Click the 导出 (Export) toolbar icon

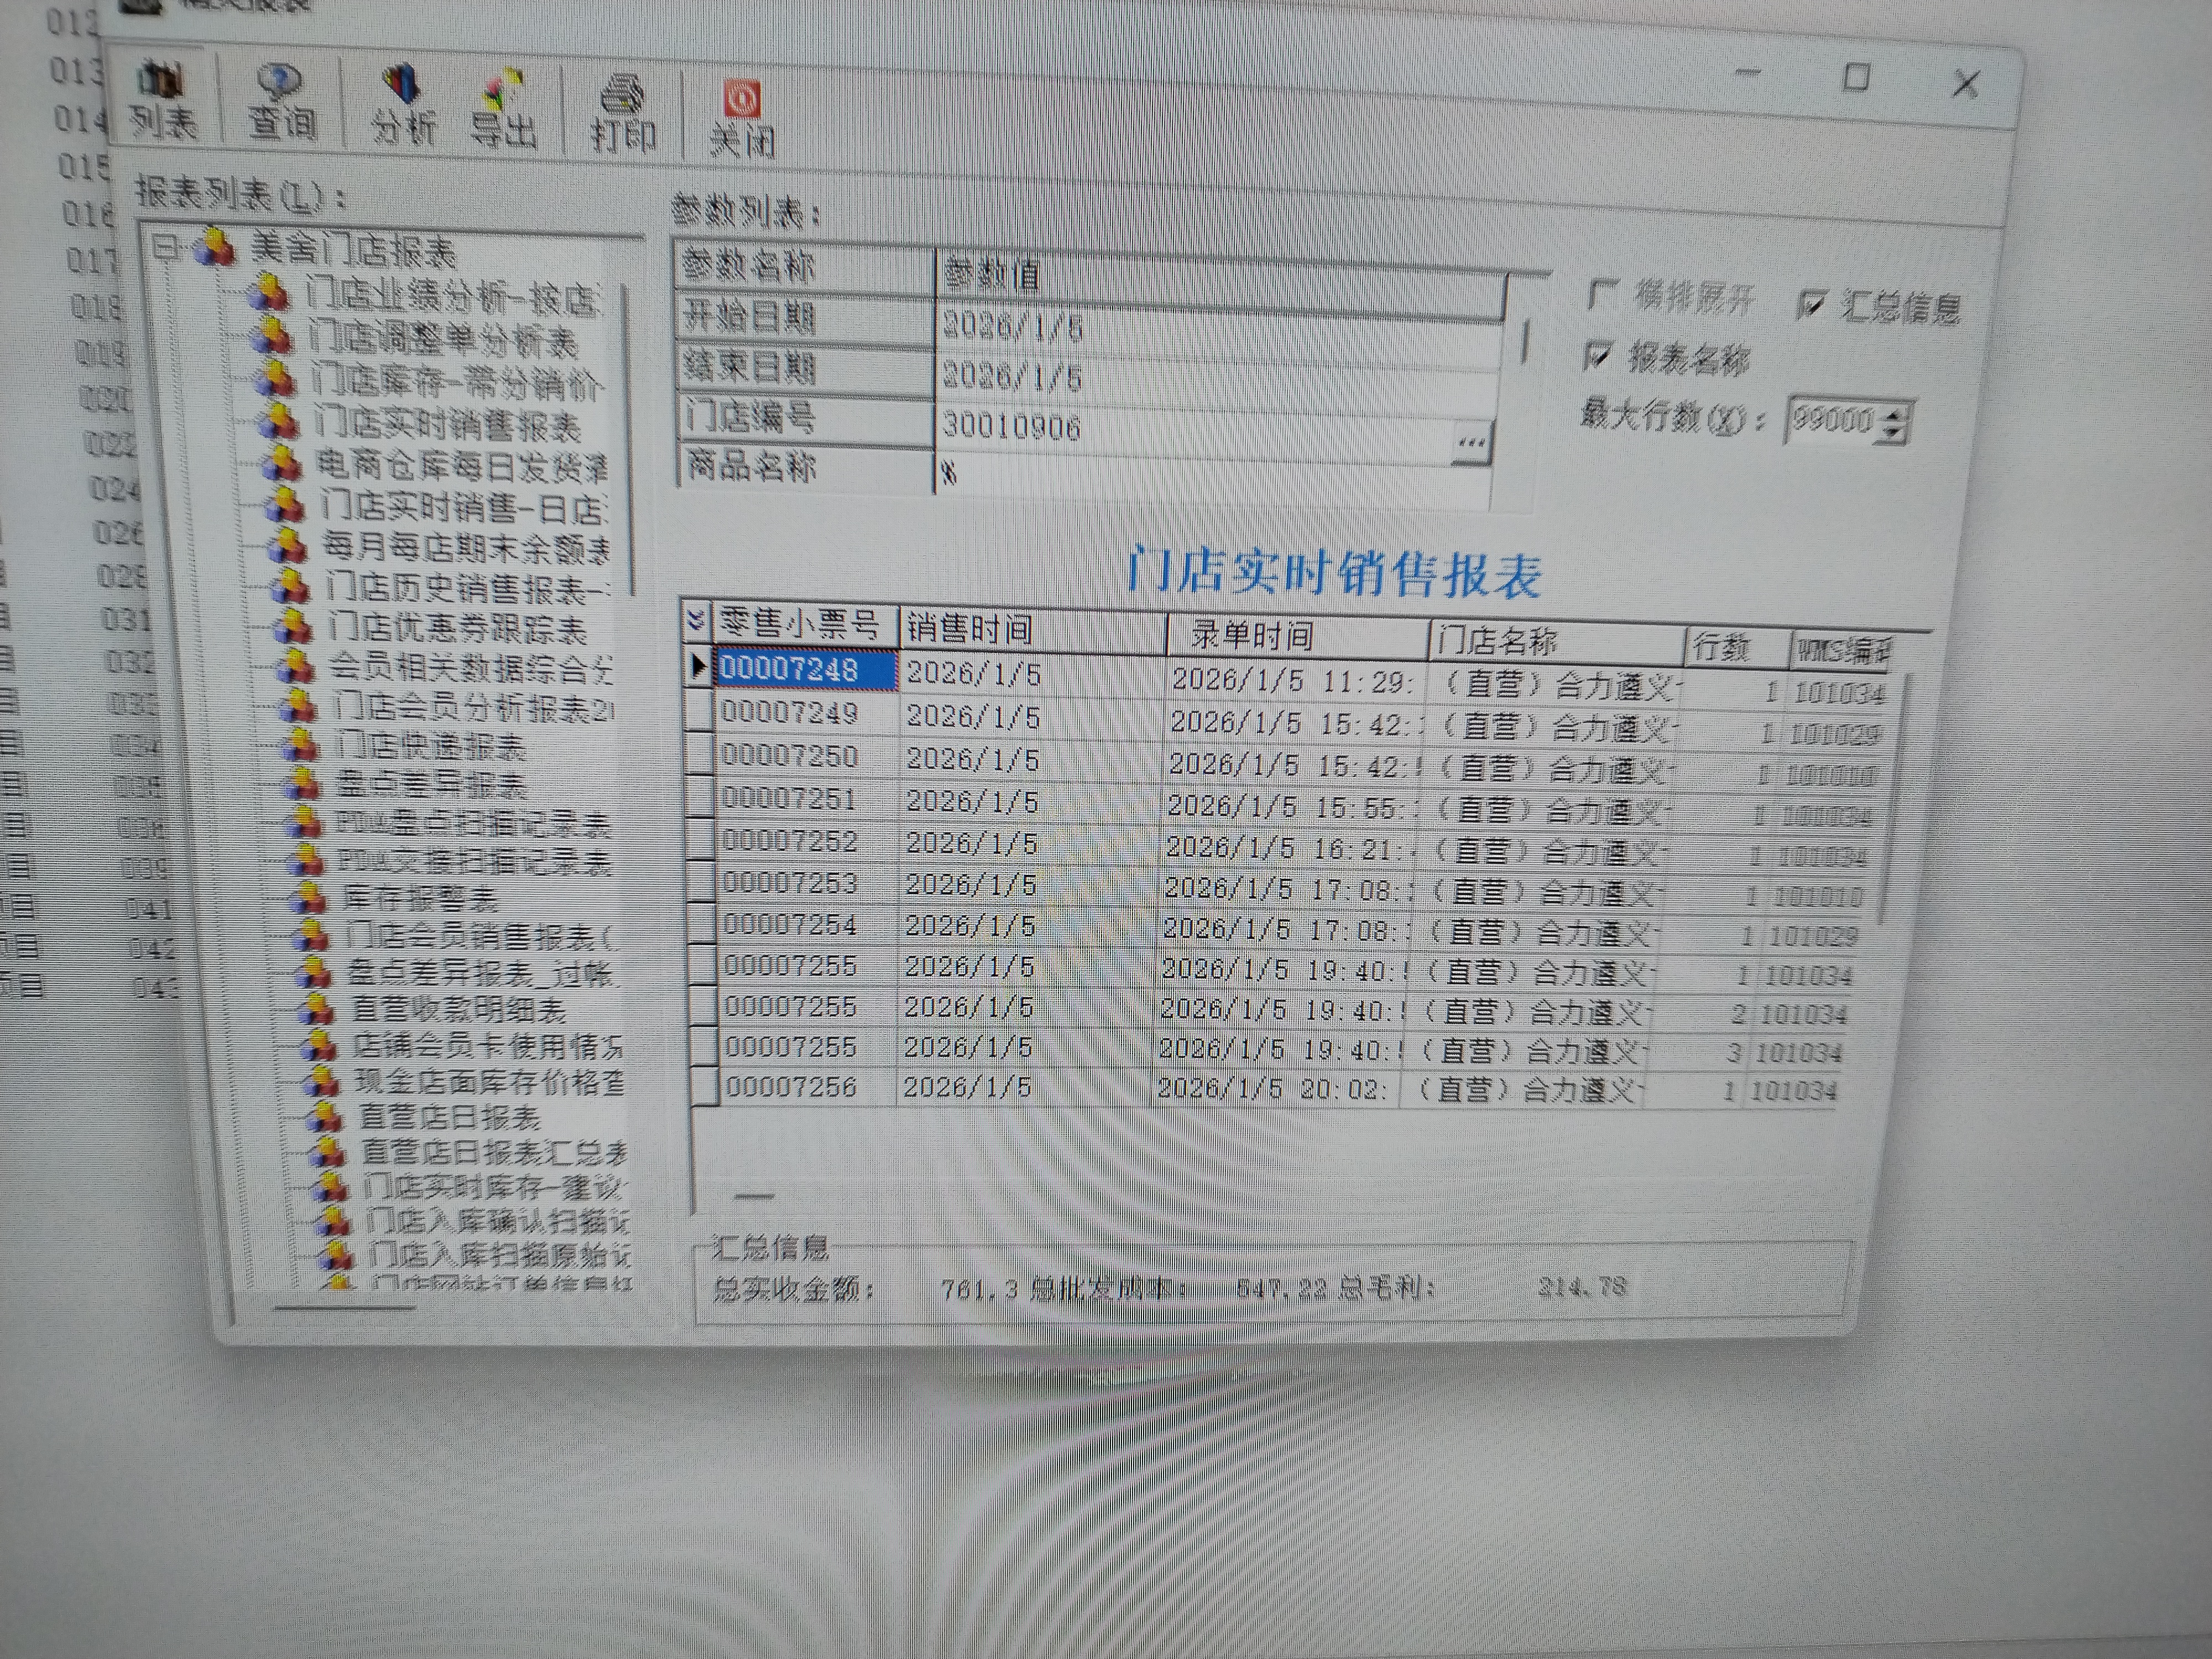[x=503, y=109]
